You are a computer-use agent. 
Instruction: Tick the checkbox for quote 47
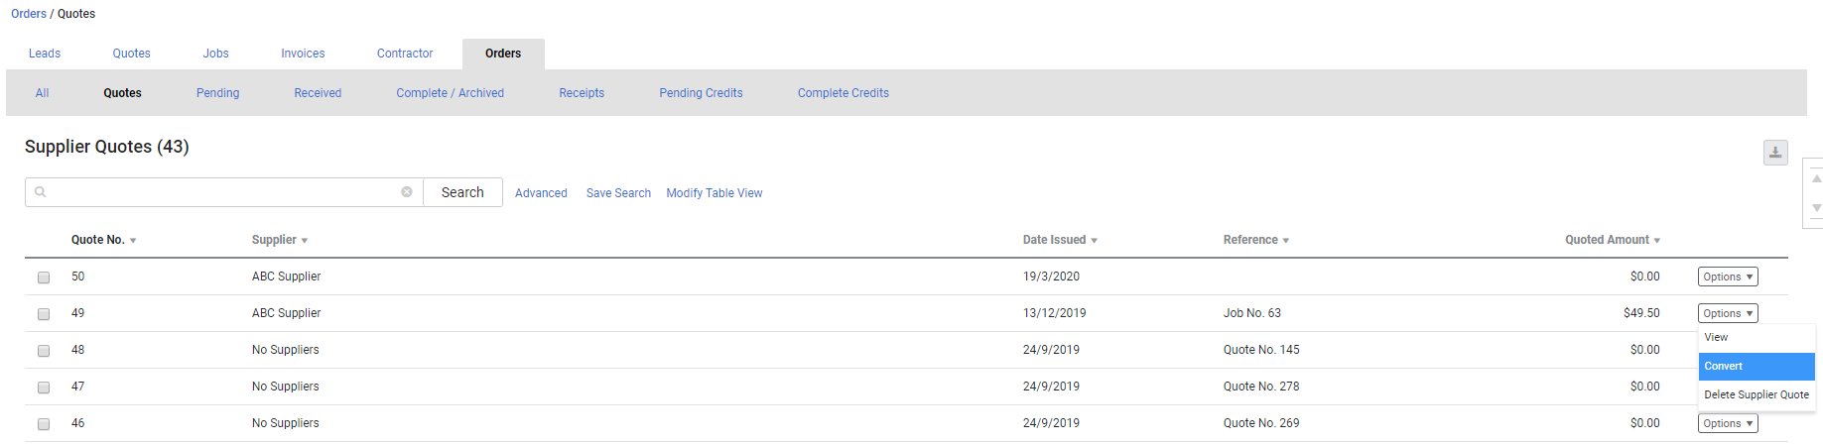pyautogui.click(x=44, y=388)
